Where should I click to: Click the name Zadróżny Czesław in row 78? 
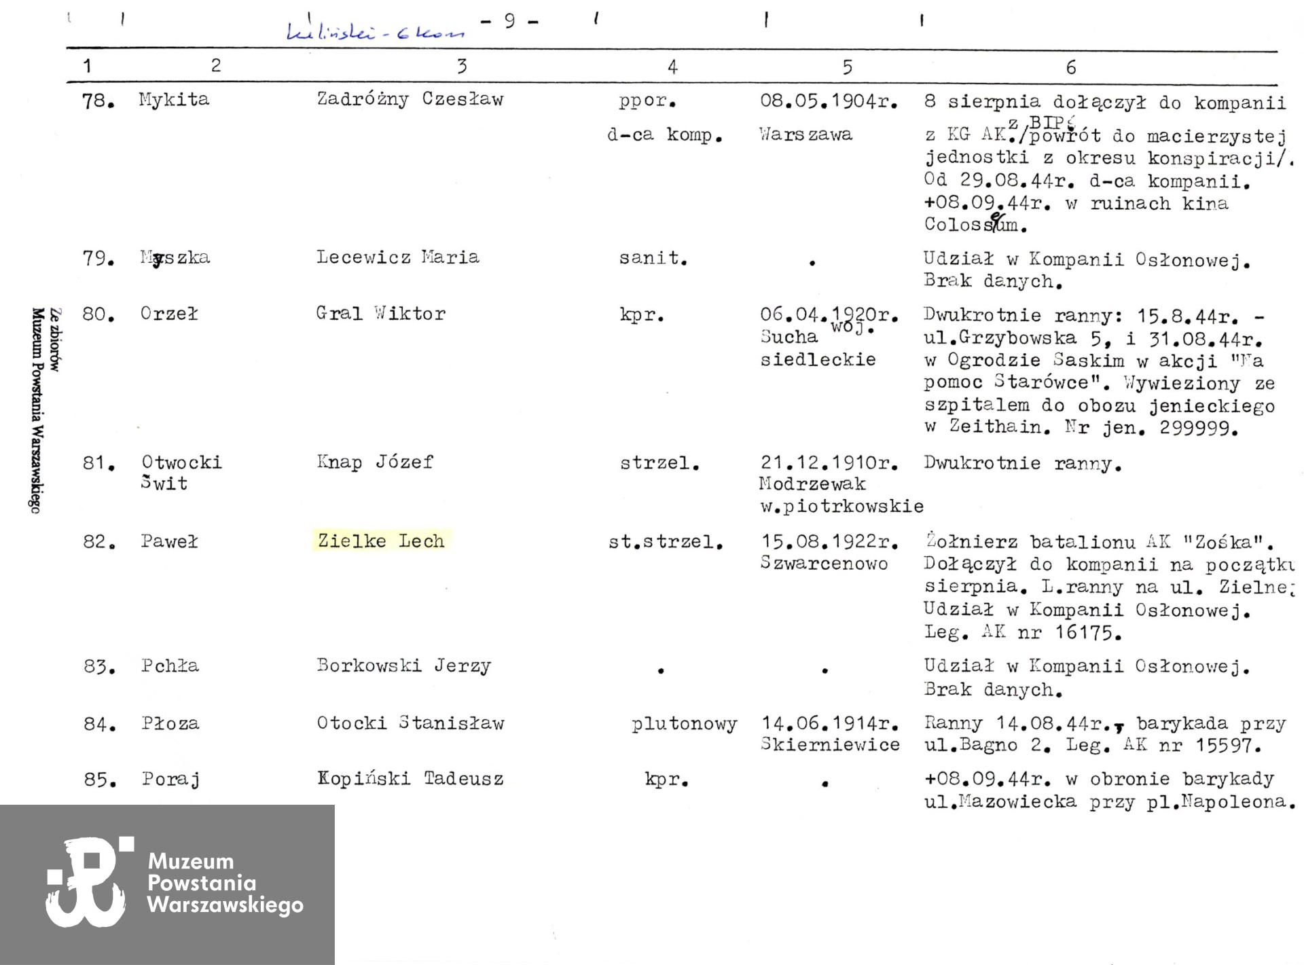[410, 99]
